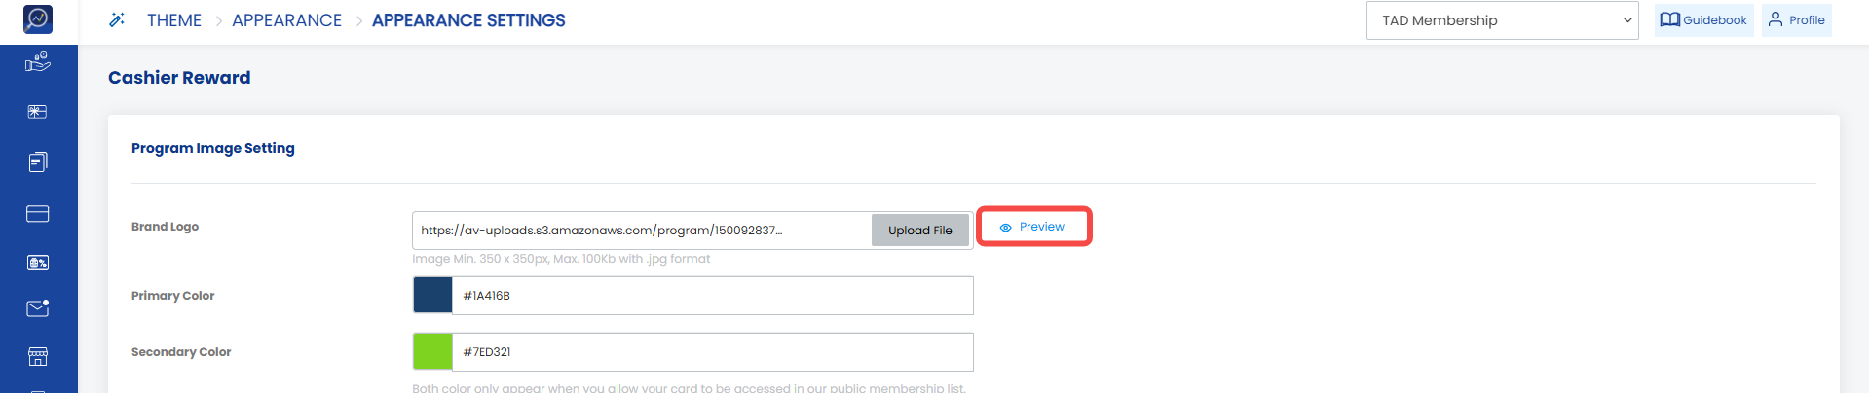Preview the brand logo
The width and height of the screenshot is (1869, 393).
pyautogui.click(x=1033, y=227)
